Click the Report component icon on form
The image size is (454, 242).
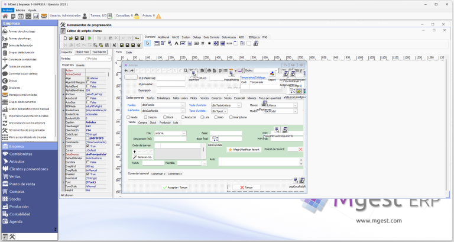272,74
